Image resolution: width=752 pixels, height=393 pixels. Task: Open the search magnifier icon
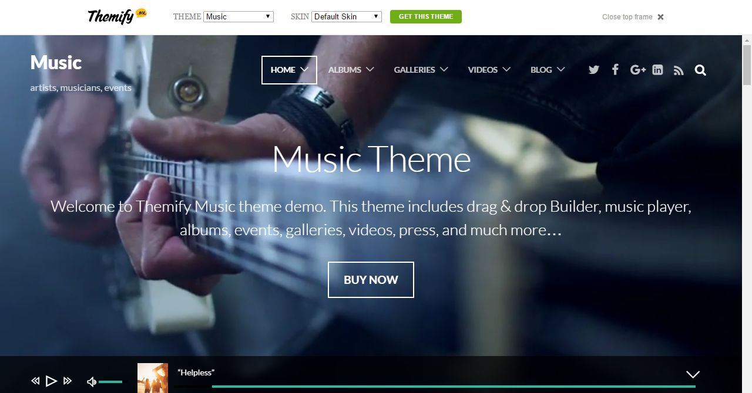[700, 70]
